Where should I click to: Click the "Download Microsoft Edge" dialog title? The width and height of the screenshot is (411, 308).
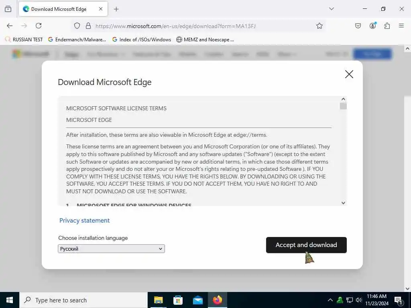(105, 82)
